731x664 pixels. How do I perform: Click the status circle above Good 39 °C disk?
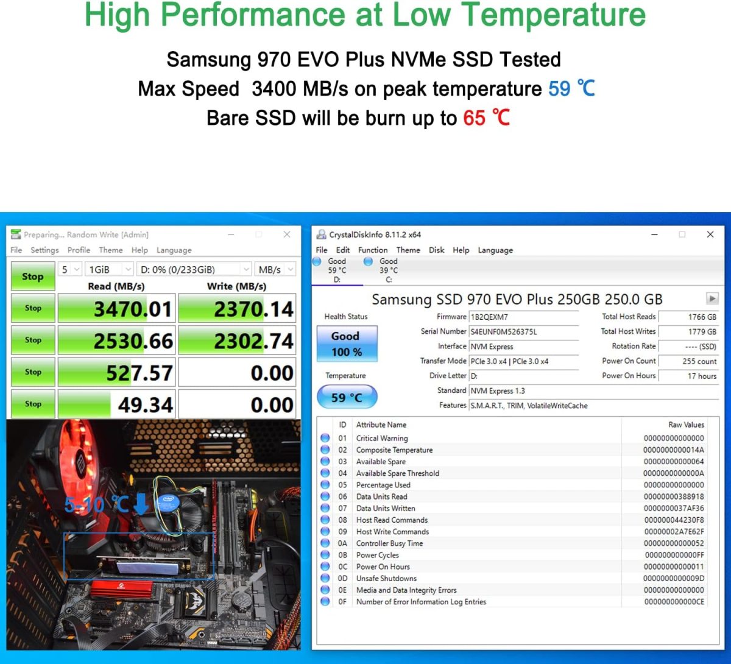pyautogui.click(x=368, y=261)
